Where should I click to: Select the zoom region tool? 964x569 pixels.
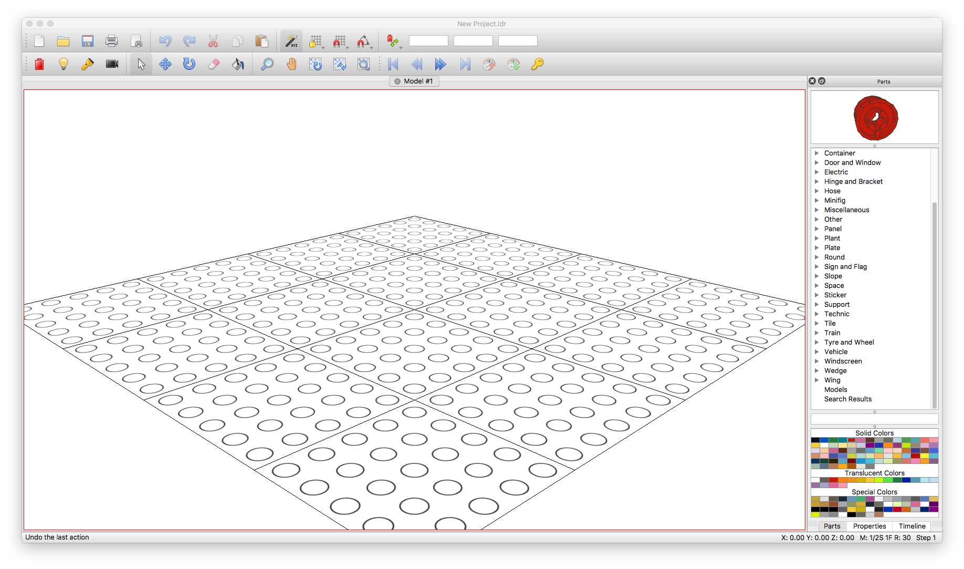[x=364, y=64]
